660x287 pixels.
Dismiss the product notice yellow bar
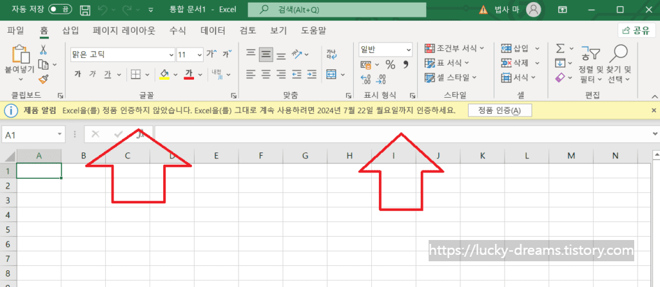[x=654, y=111]
